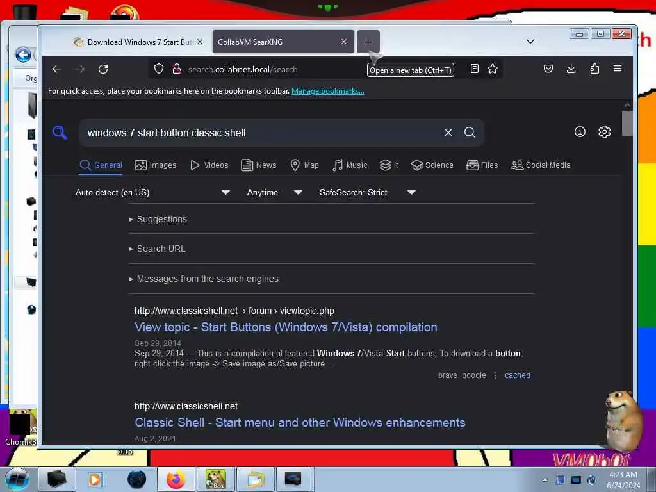Click the insecure connection padlock icon
This screenshot has height=492, width=656.
click(x=177, y=69)
